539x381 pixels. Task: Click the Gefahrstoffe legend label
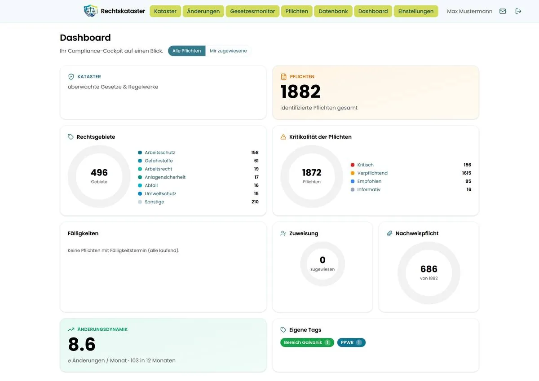(159, 161)
